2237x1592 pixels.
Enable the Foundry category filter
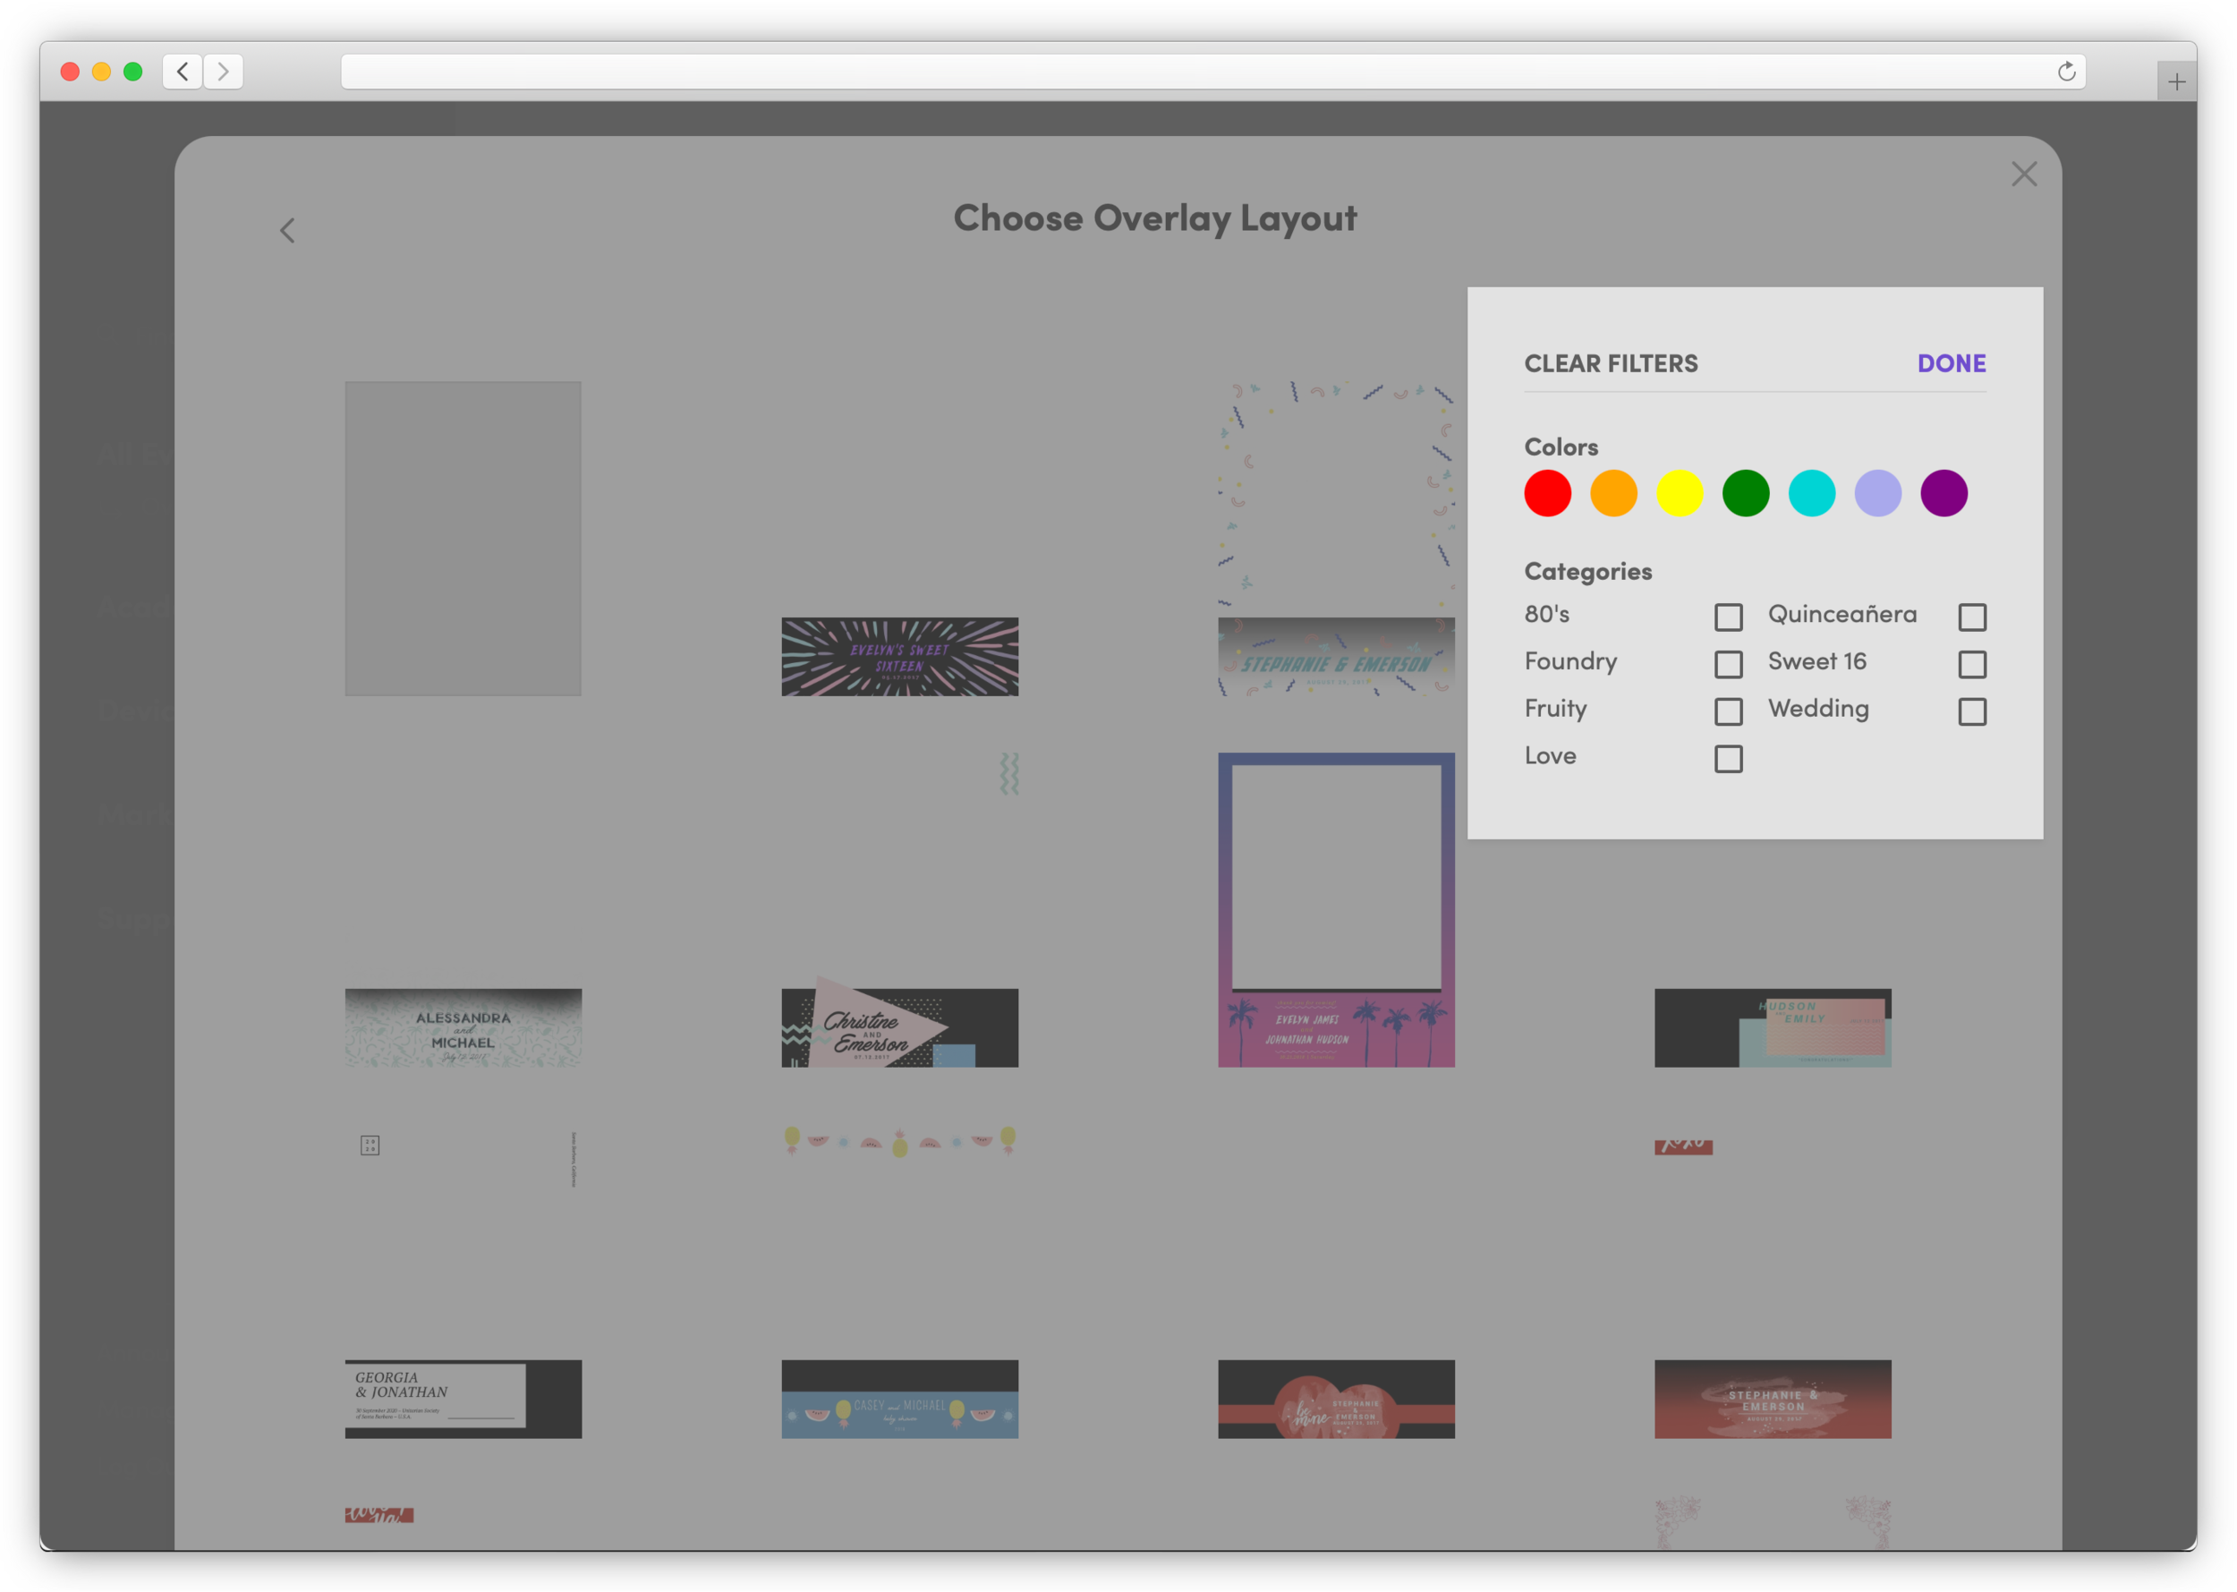[1728, 664]
